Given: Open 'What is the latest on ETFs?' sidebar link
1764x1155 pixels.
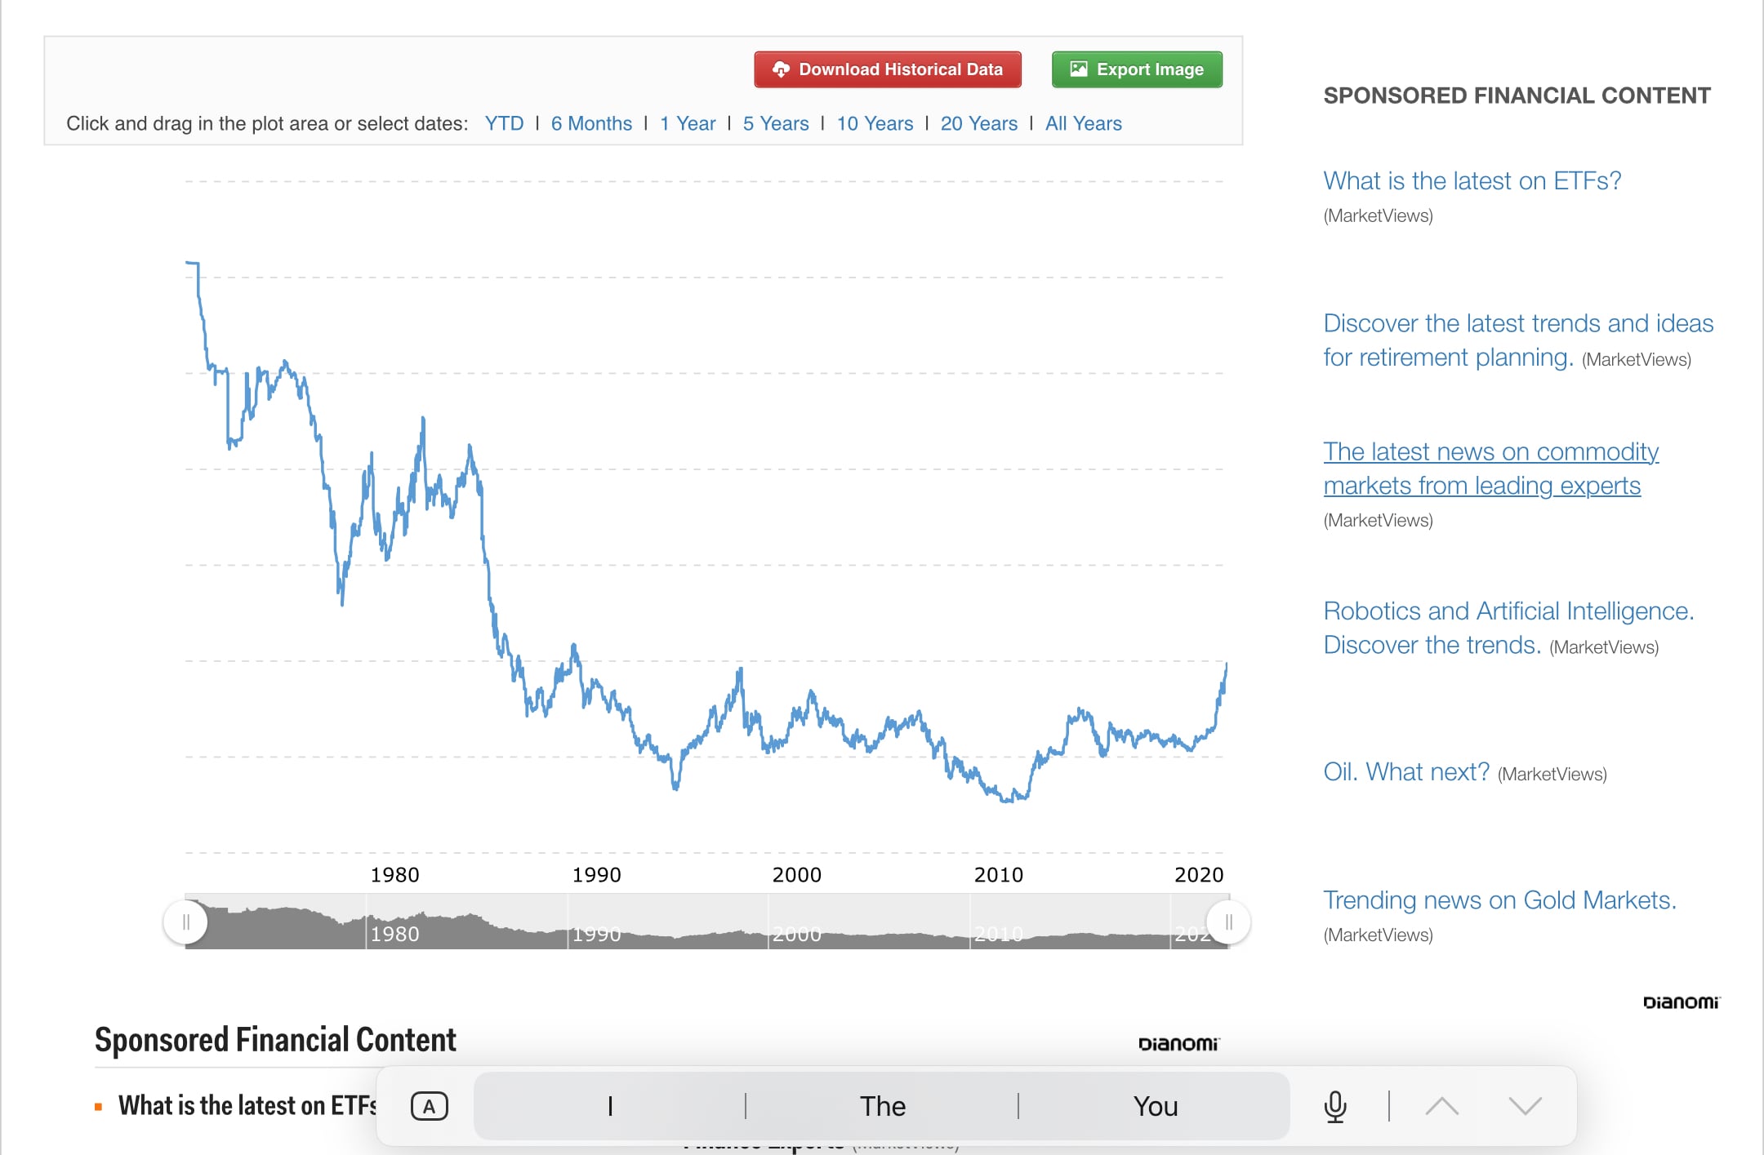Looking at the screenshot, I should 1472,180.
